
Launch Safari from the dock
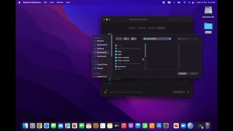tap(47, 126)
